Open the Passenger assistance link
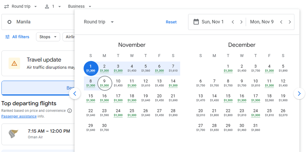 coord(19,116)
